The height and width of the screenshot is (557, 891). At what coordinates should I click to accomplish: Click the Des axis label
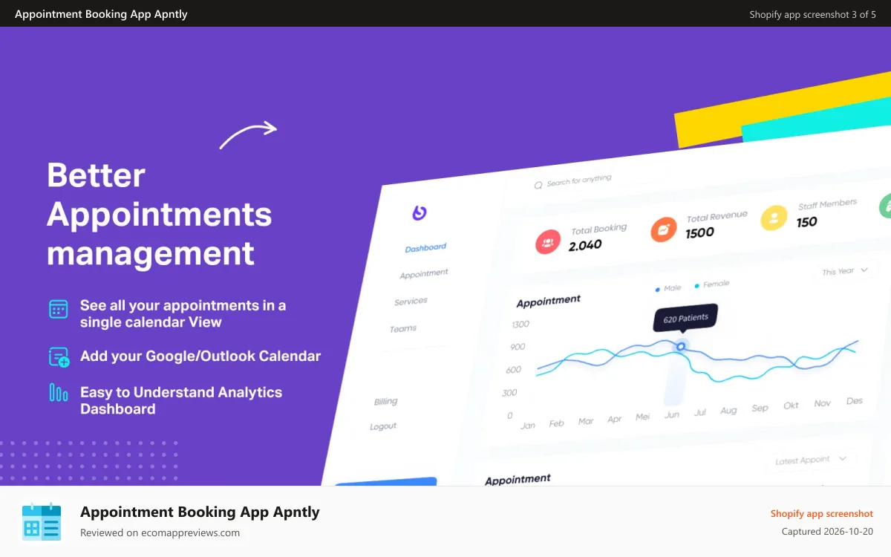point(855,401)
